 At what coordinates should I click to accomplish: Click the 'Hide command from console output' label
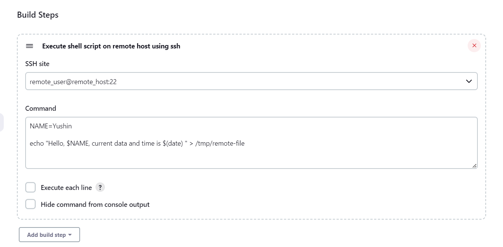click(x=95, y=205)
